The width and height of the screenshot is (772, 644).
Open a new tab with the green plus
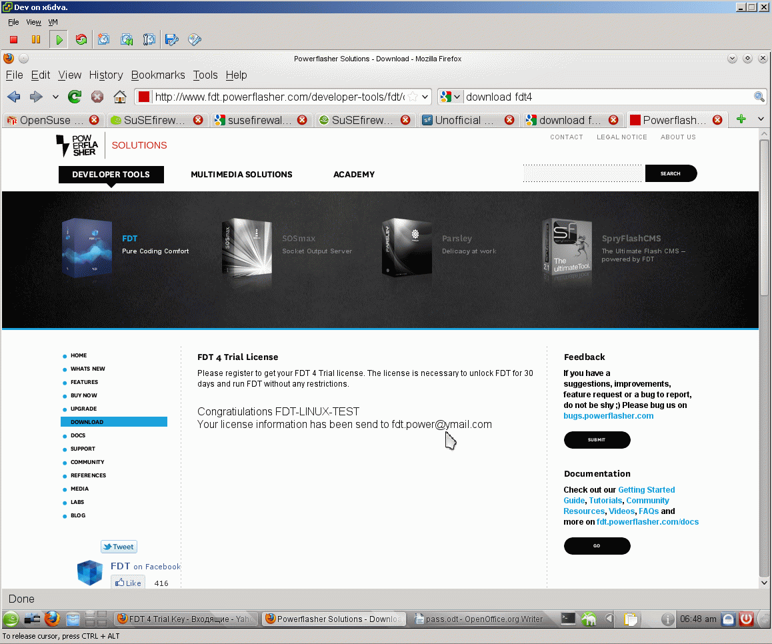(741, 119)
